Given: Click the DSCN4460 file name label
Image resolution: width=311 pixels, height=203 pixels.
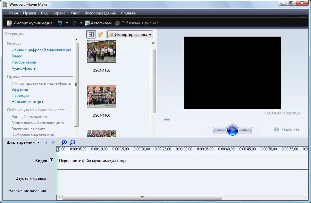Looking at the screenshot, I should (101, 115).
